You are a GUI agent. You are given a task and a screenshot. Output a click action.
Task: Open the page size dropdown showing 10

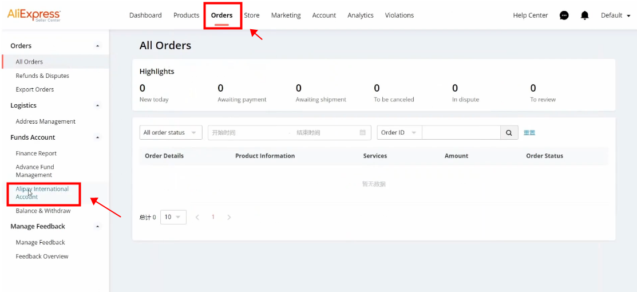point(173,217)
